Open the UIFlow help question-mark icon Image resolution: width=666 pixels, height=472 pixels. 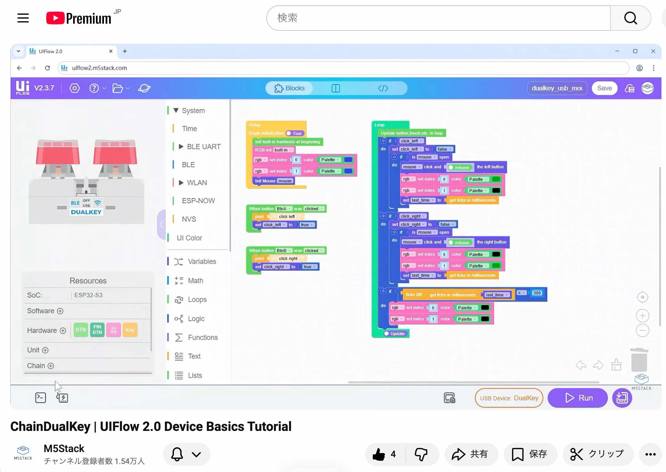(x=94, y=88)
